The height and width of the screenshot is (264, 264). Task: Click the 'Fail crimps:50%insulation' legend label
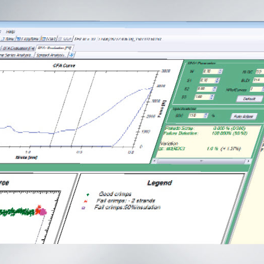(x=127, y=207)
